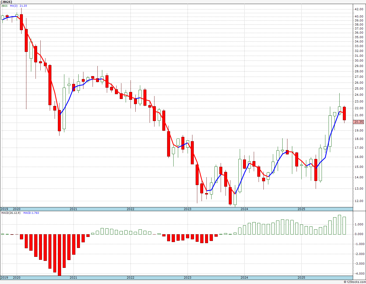Click 2022 on the price chart time axis
The image size is (366, 284).
click(131, 209)
